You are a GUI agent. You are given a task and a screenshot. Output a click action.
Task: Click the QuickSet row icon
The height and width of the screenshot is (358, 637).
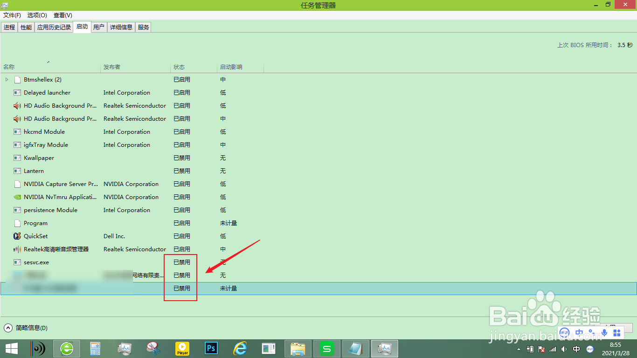coord(17,236)
